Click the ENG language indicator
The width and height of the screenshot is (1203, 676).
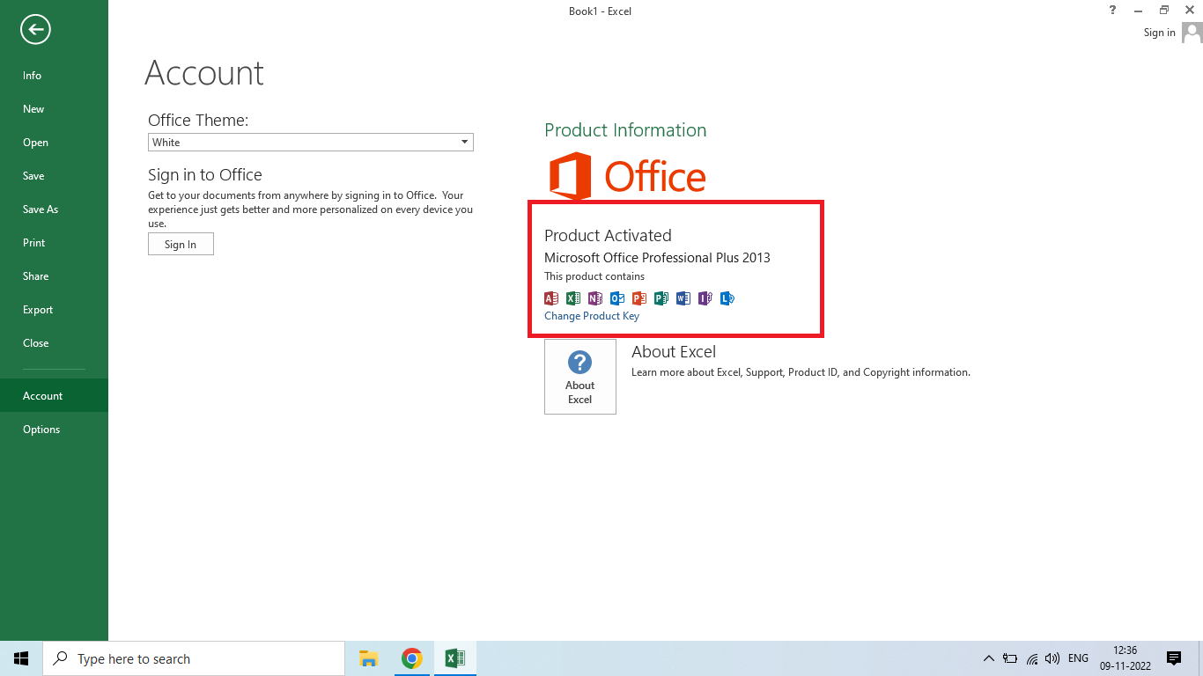(1078, 658)
